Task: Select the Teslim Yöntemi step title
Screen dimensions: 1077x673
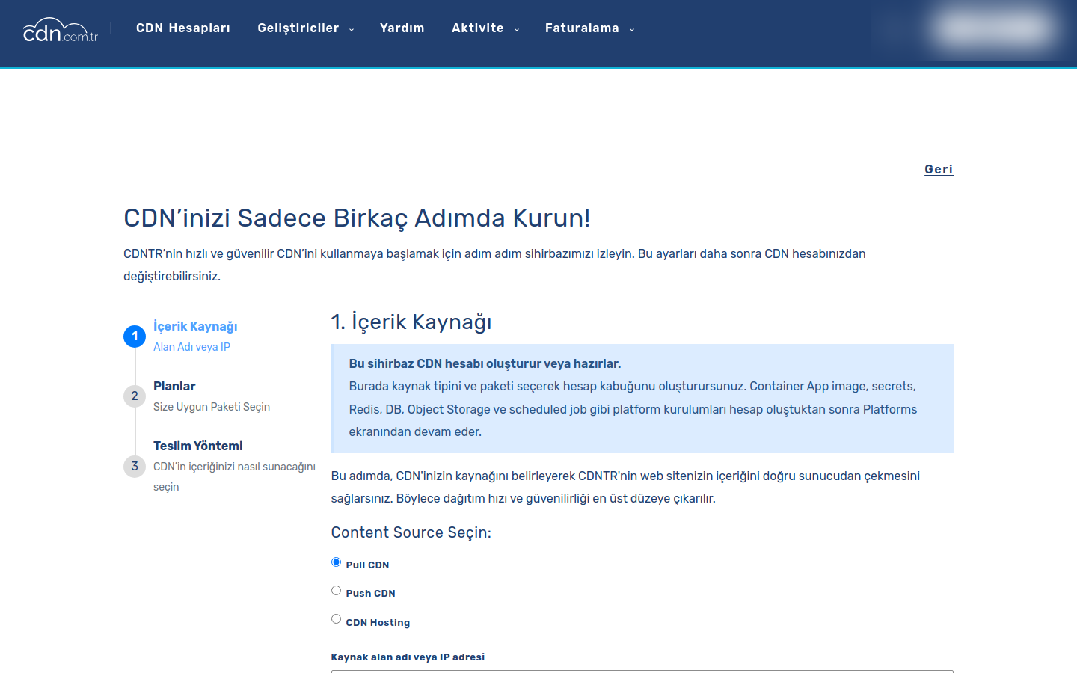Action: (198, 446)
